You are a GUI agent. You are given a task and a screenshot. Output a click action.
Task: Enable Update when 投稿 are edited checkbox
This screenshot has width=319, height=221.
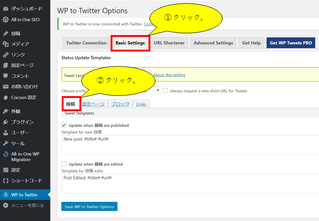pos(64,164)
